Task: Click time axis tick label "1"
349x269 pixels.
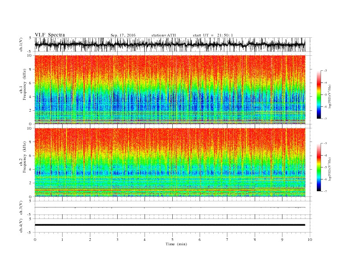Action: (x=62, y=240)
